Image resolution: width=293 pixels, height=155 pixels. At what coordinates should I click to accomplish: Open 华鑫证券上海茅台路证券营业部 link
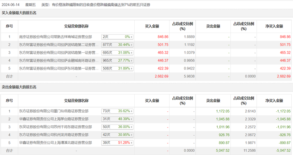(x=54, y=119)
